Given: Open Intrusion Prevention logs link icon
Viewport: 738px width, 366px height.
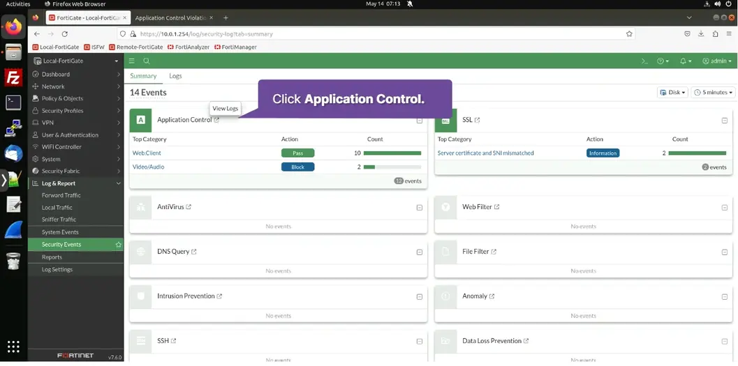Looking at the screenshot, I should click(x=219, y=296).
